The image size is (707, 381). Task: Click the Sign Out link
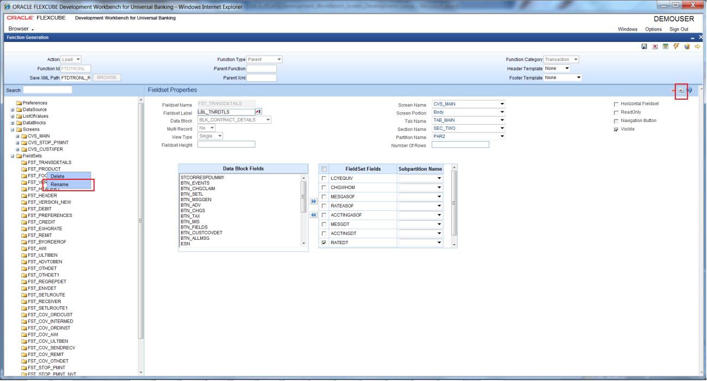click(679, 29)
